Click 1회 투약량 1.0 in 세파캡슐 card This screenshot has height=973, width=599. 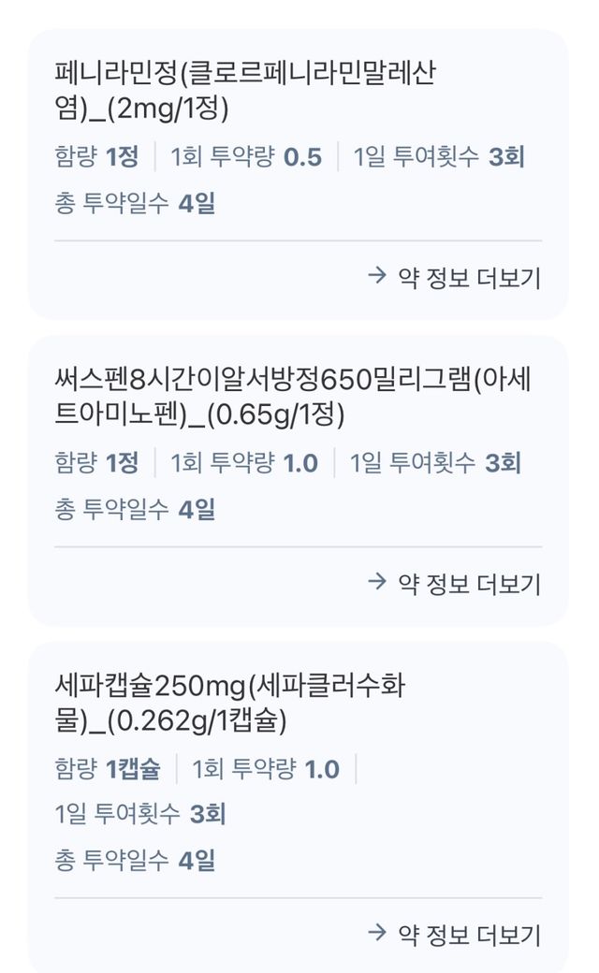pos(266,769)
